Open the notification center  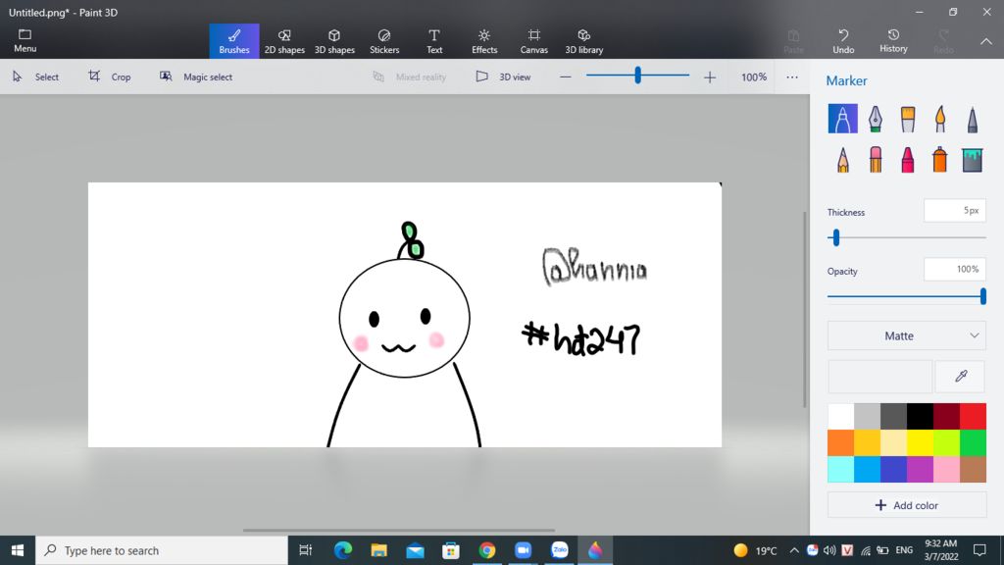click(979, 550)
